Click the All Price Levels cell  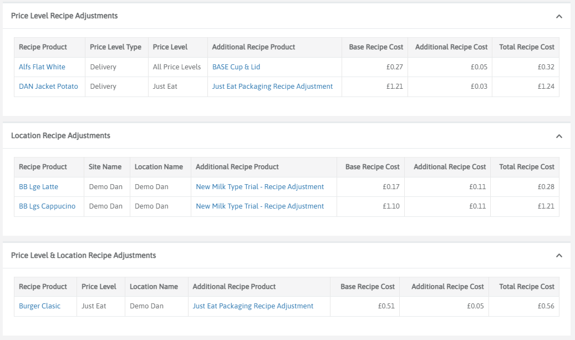(x=177, y=67)
